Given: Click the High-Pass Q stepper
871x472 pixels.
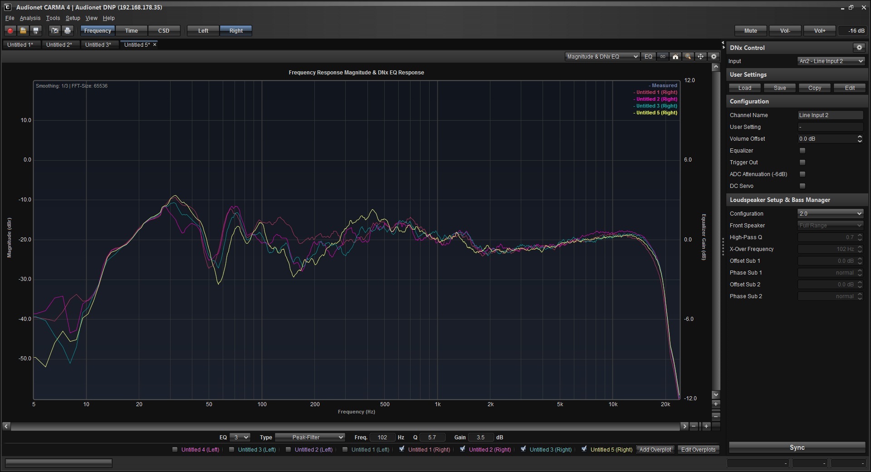Looking at the screenshot, I should 860,237.
